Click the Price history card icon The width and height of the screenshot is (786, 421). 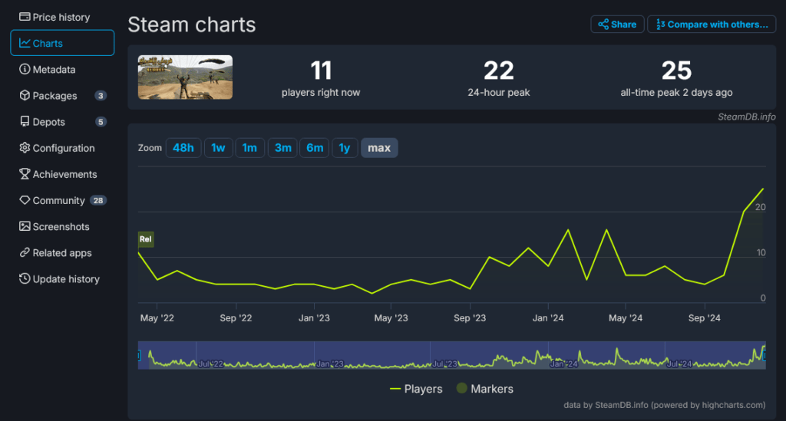click(x=25, y=17)
